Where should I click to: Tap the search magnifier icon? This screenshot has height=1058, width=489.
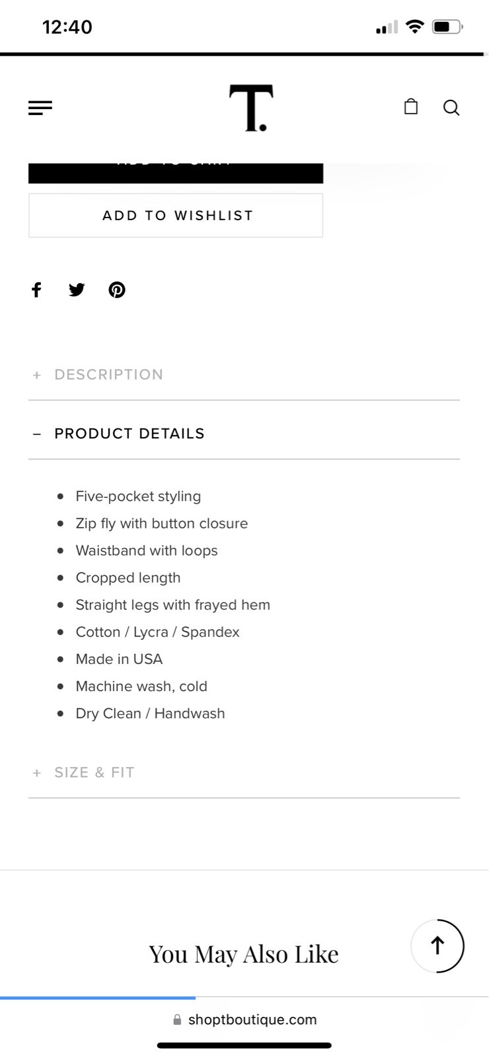[x=451, y=108]
